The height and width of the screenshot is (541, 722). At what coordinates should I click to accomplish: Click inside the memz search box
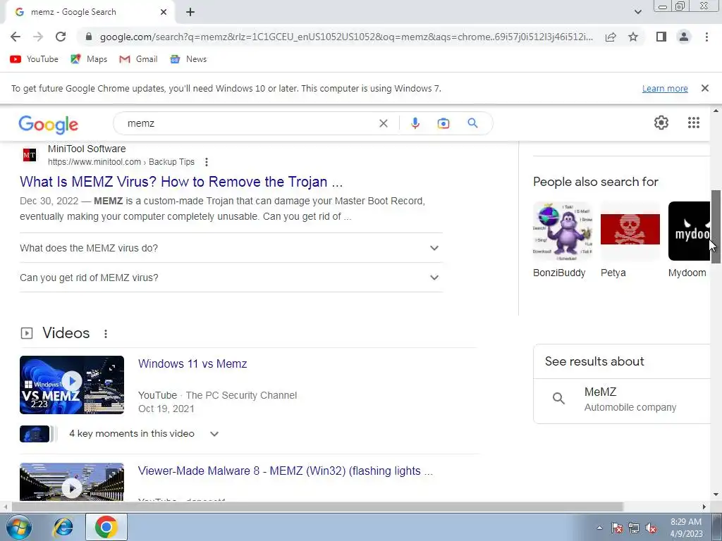[x=249, y=123]
